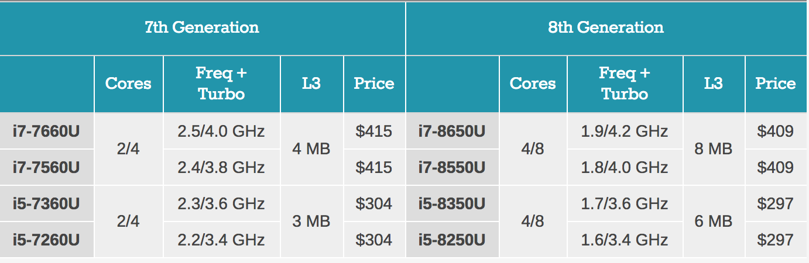Select the i7-8650U processor cell
This screenshot has width=809, height=263.
pos(451,131)
